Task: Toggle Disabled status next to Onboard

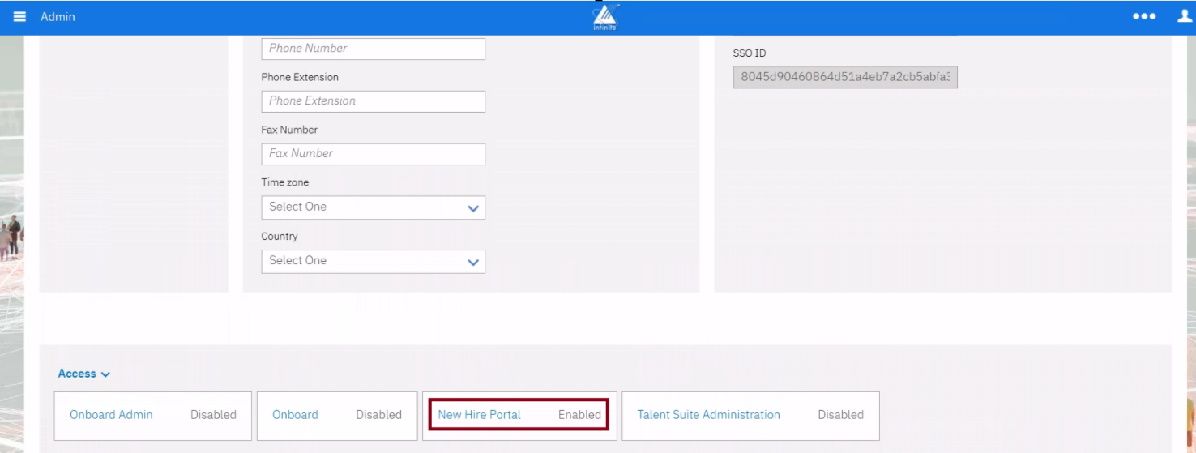Action: [x=378, y=415]
